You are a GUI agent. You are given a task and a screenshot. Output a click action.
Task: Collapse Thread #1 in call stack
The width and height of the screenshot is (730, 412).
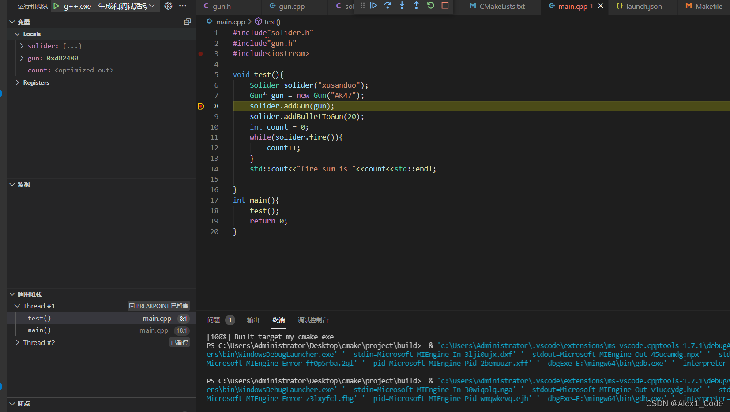tap(17, 306)
